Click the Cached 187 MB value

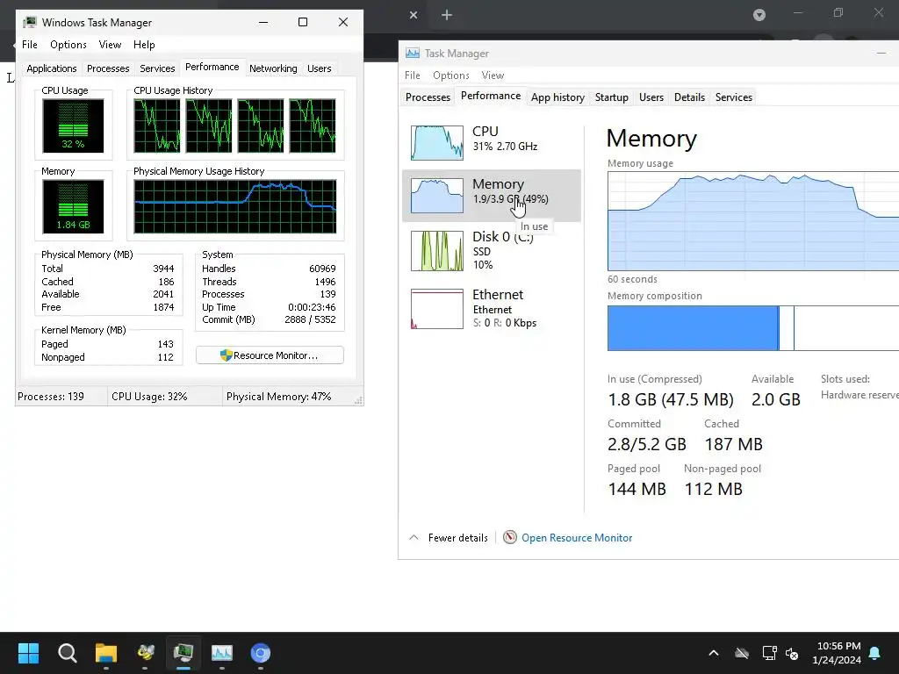(x=733, y=444)
